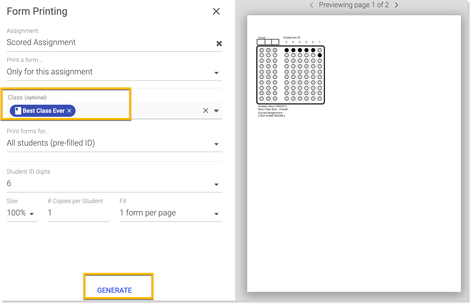Open the Size 100% dropdown
Image resolution: width=471 pixels, height=304 pixels.
point(32,214)
